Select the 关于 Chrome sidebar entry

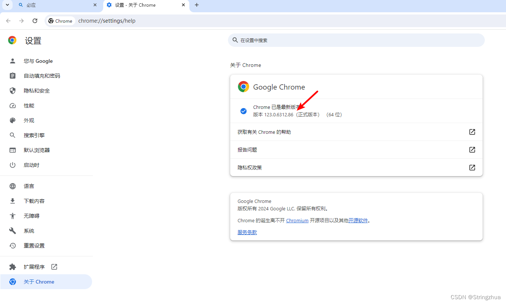tap(39, 281)
